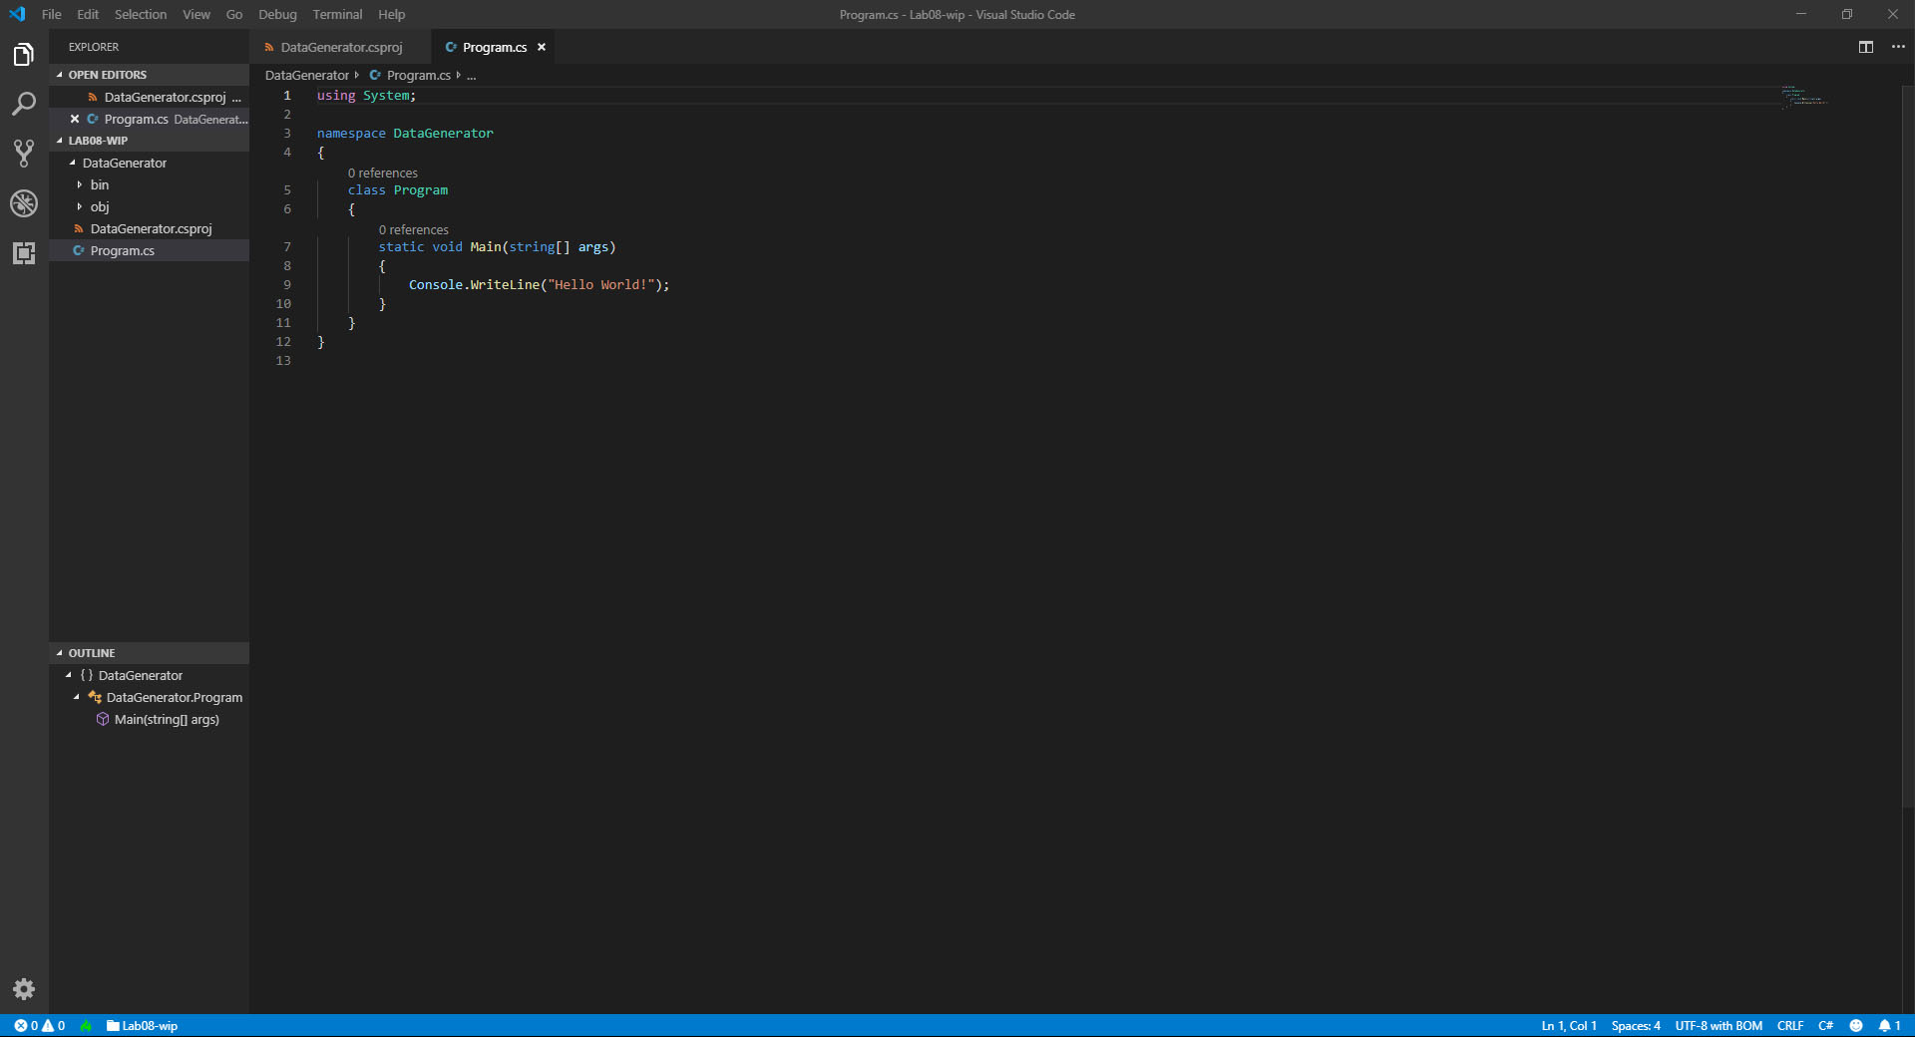This screenshot has width=1915, height=1037.
Task: Expand the bin folder
Action: [x=80, y=184]
